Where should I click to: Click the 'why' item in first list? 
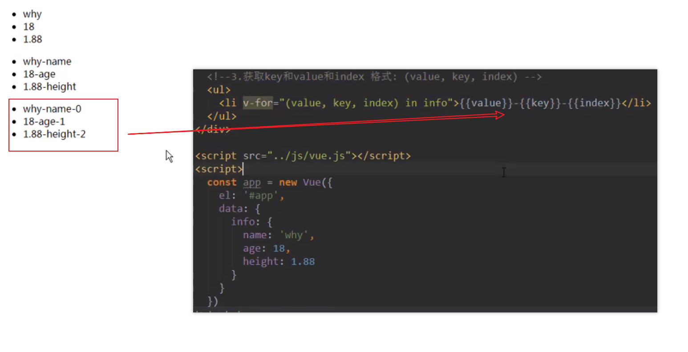[32, 14]
